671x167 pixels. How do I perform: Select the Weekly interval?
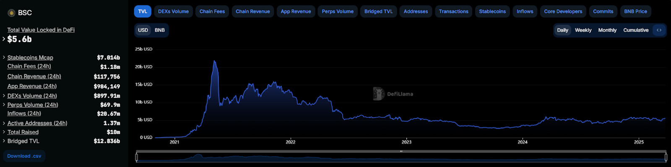click(x=583, y=30)
